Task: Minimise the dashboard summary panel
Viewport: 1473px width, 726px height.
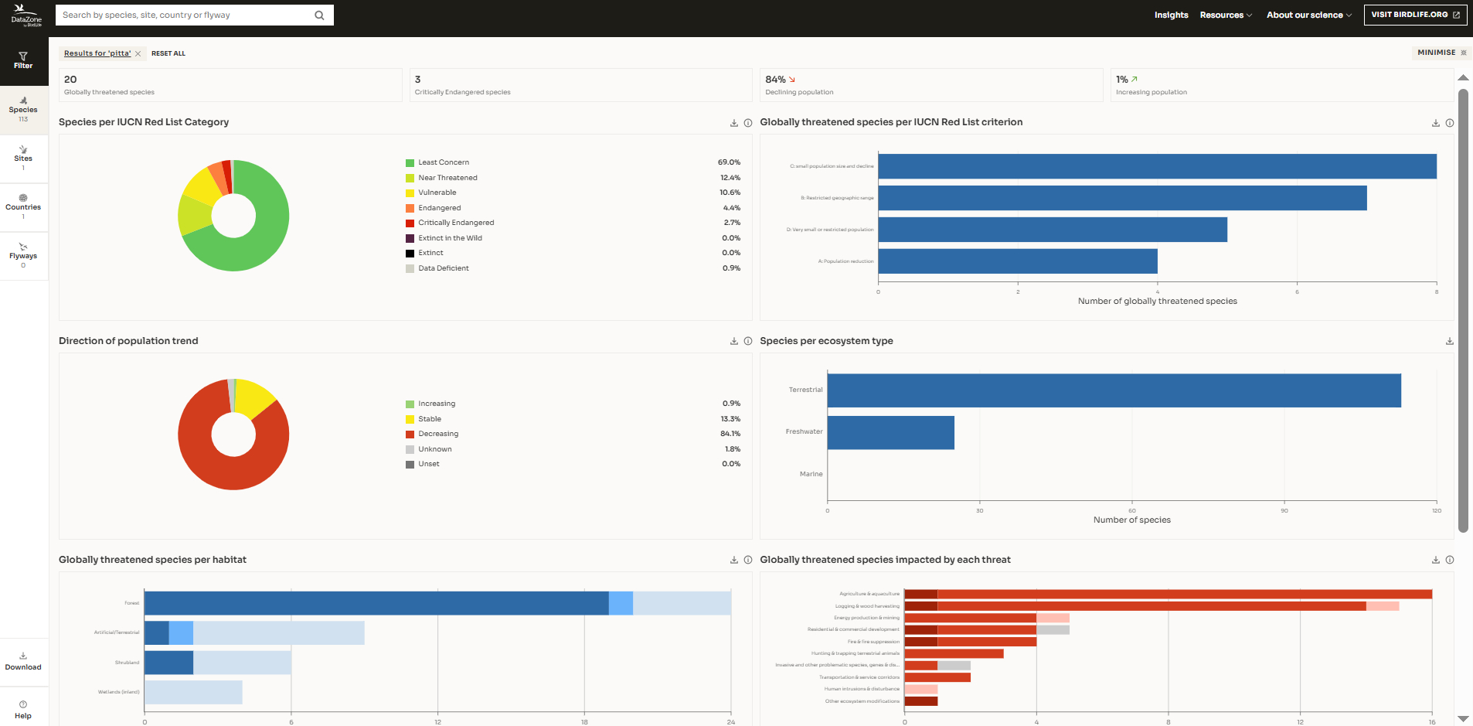Action: [x=1441, y=53]
